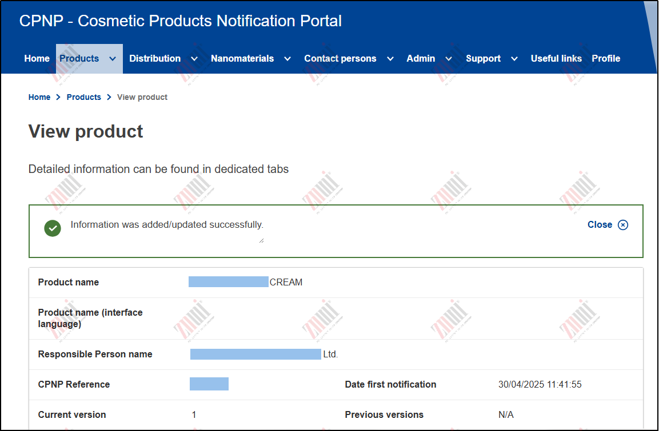
Task: Select the 'Detailed information can be found' text
Action: (x=158, y=169)
